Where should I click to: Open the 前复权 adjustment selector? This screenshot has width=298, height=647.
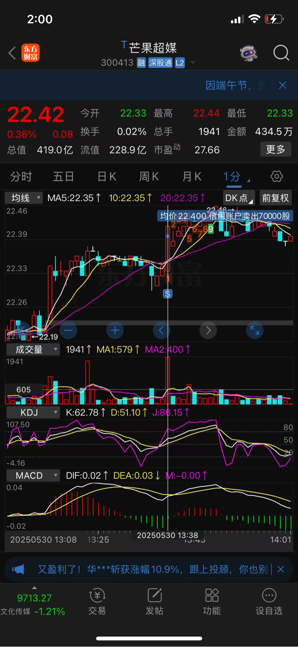click(275, 198)
